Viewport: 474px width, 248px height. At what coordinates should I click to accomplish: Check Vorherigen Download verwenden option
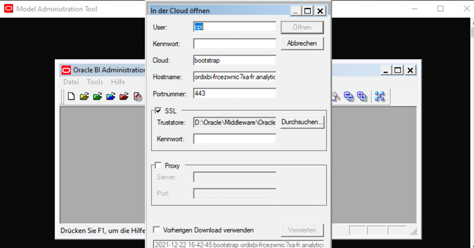click(156, 230)
